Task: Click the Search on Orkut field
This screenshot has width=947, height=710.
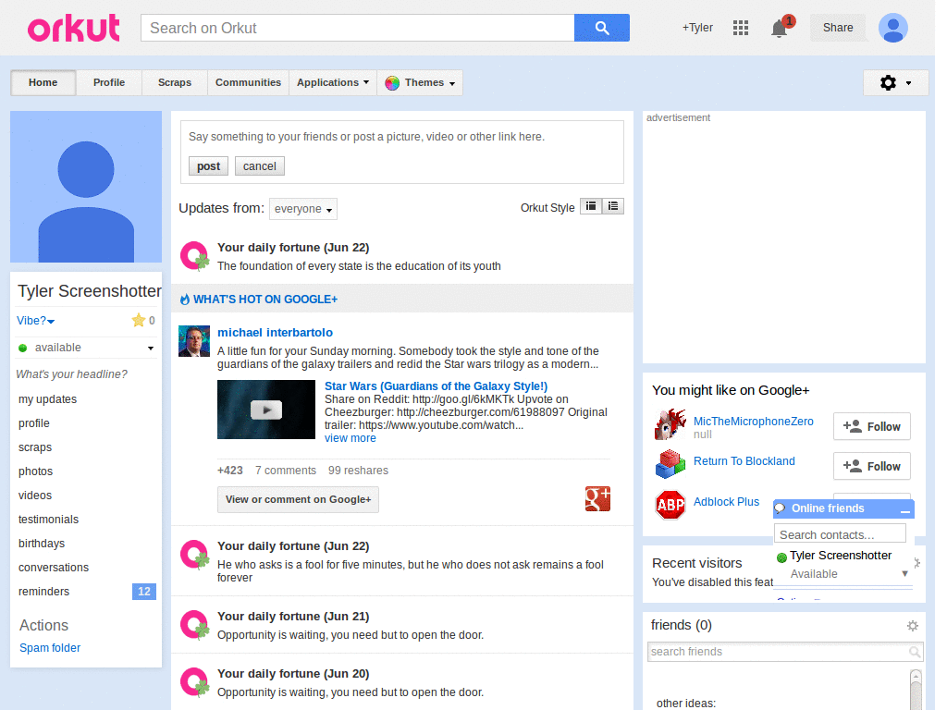Action: coord(358,28)
